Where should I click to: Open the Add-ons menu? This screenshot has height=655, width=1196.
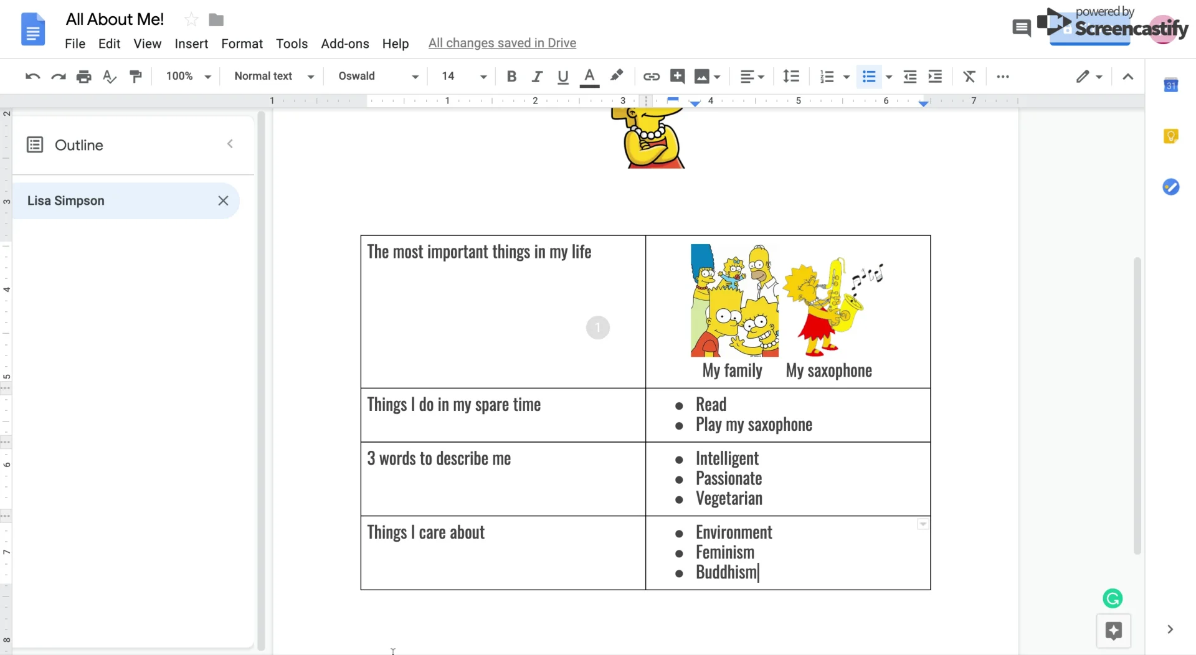click(x=345, y=44)
